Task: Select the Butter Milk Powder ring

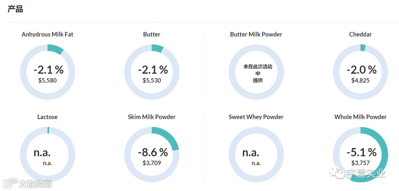Action: pyautogui.click(x=256, y=72)
